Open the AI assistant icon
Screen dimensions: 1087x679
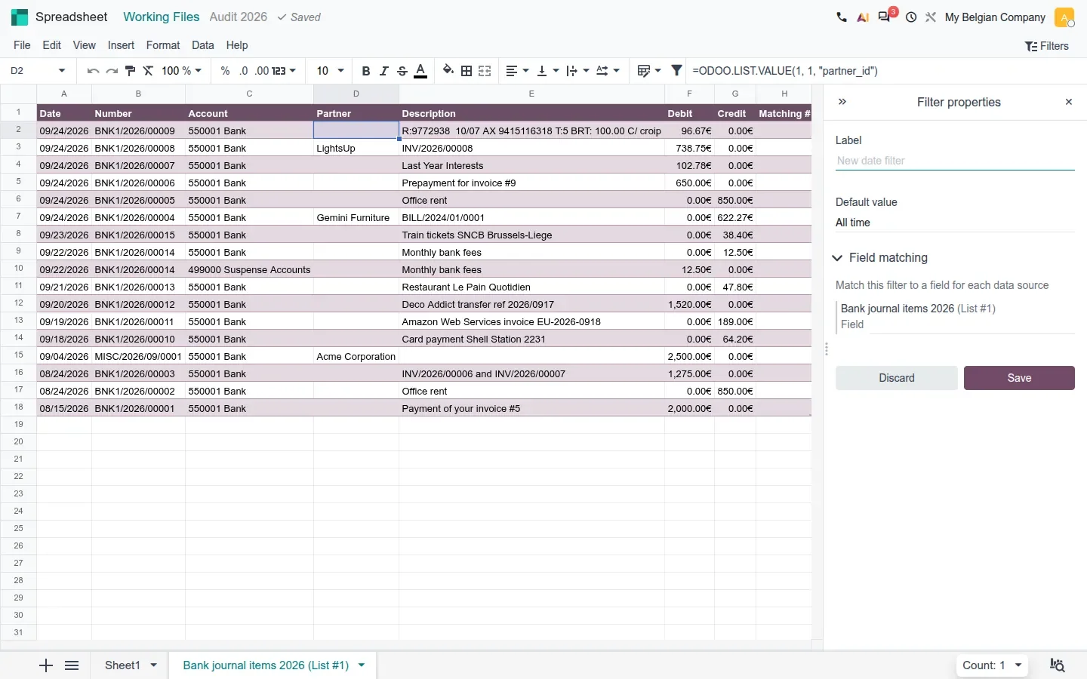point(863,17)
